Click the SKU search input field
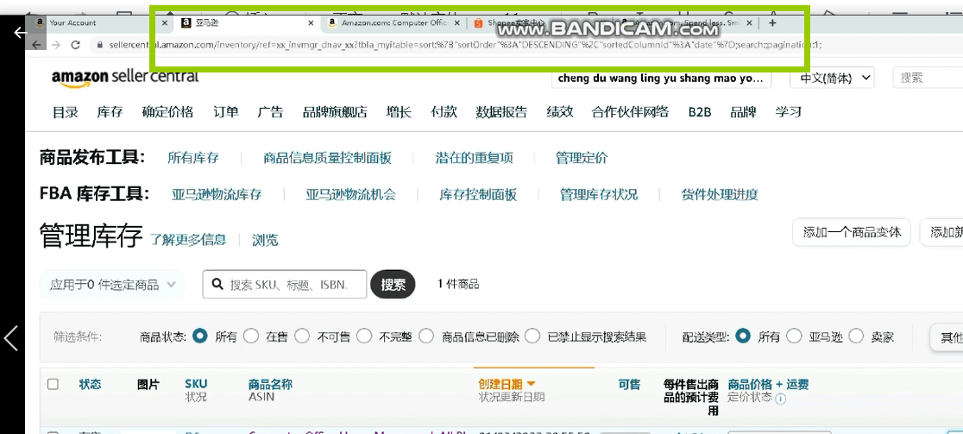Image resolution: width=963 pixels, height=434 pixels. click(x=285, y=284)
